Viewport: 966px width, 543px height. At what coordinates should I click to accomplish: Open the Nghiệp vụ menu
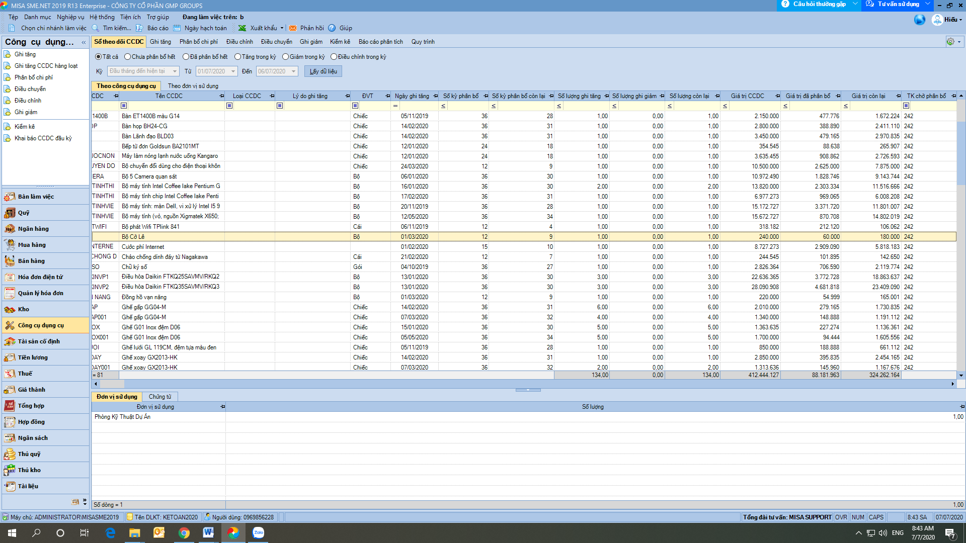(70, 17)
